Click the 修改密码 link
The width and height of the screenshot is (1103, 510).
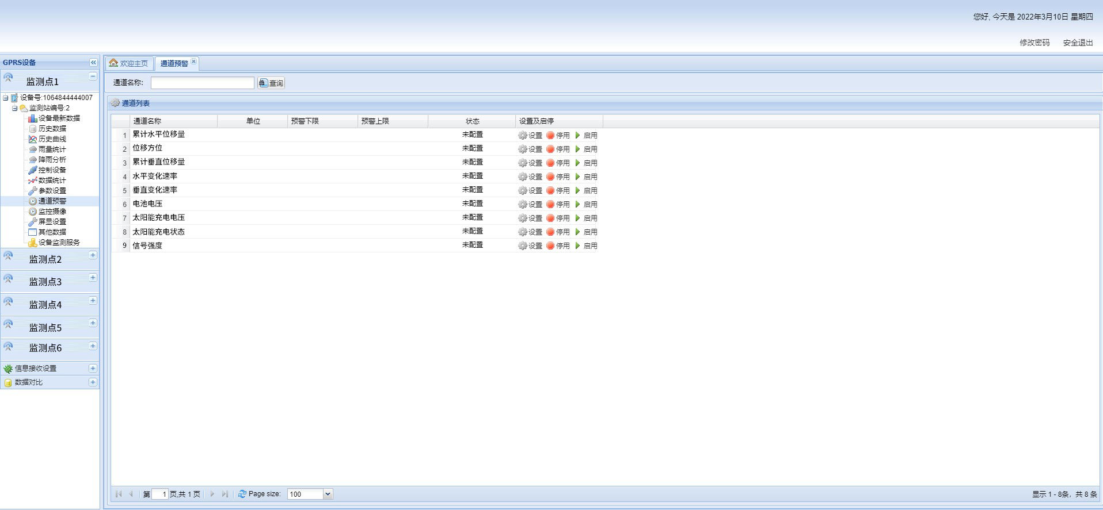coord(1034,43)
